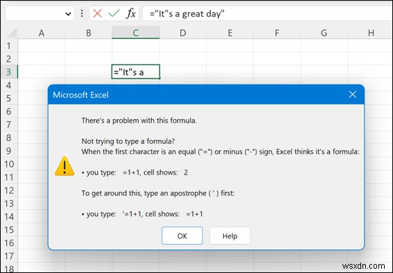This screenshot has height=273, width=393.
Task: Select row 12 header
Action: coord(9,191)
